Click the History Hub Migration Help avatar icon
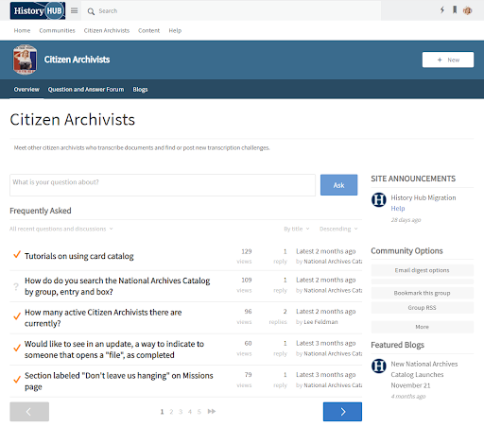Image resolution: width=484 pixels, height=426 pixels. pos(379,199)
